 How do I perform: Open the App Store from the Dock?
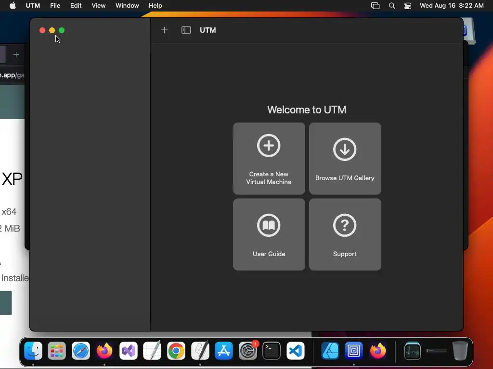224,350
